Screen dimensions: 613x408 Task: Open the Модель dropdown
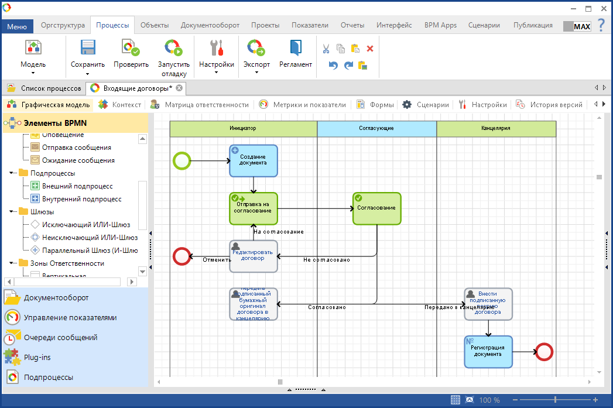pos(33,64)
